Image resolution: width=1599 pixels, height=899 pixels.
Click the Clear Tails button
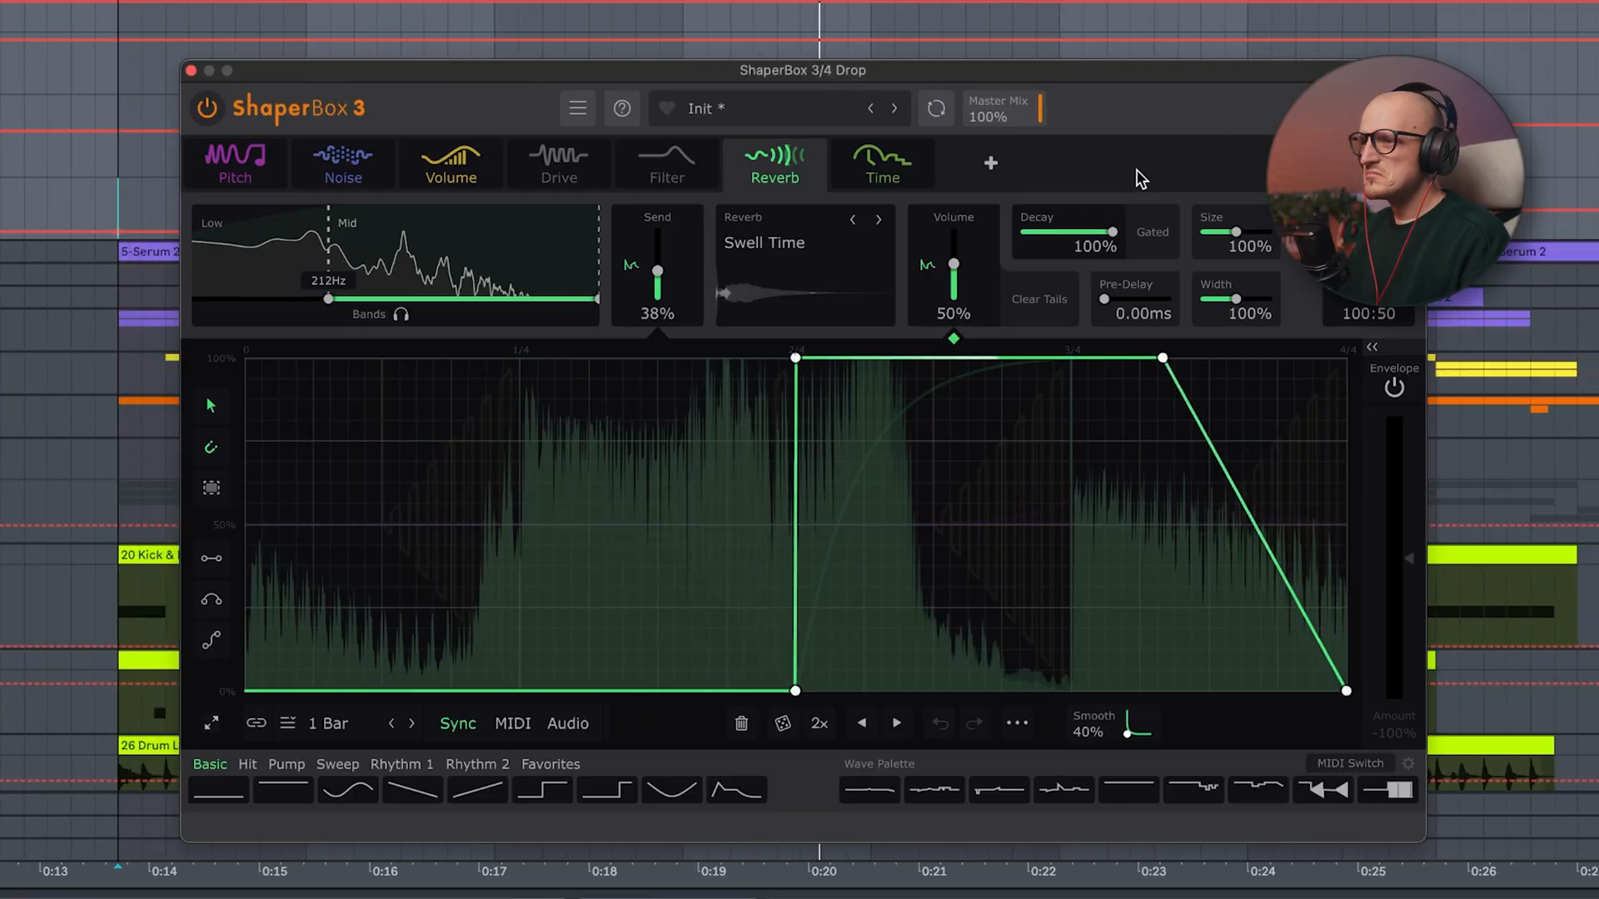(1039, 299)
